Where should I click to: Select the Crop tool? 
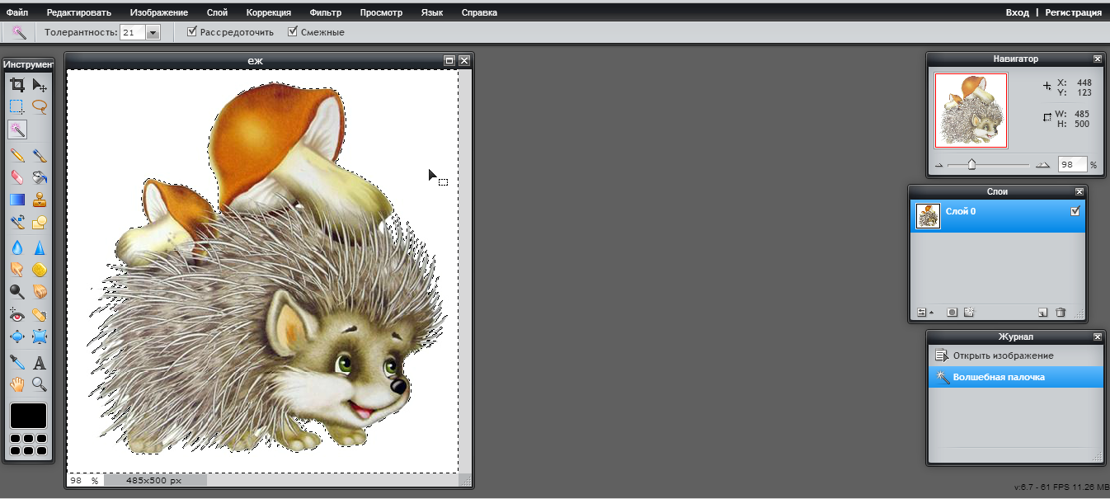coord(16,84)
